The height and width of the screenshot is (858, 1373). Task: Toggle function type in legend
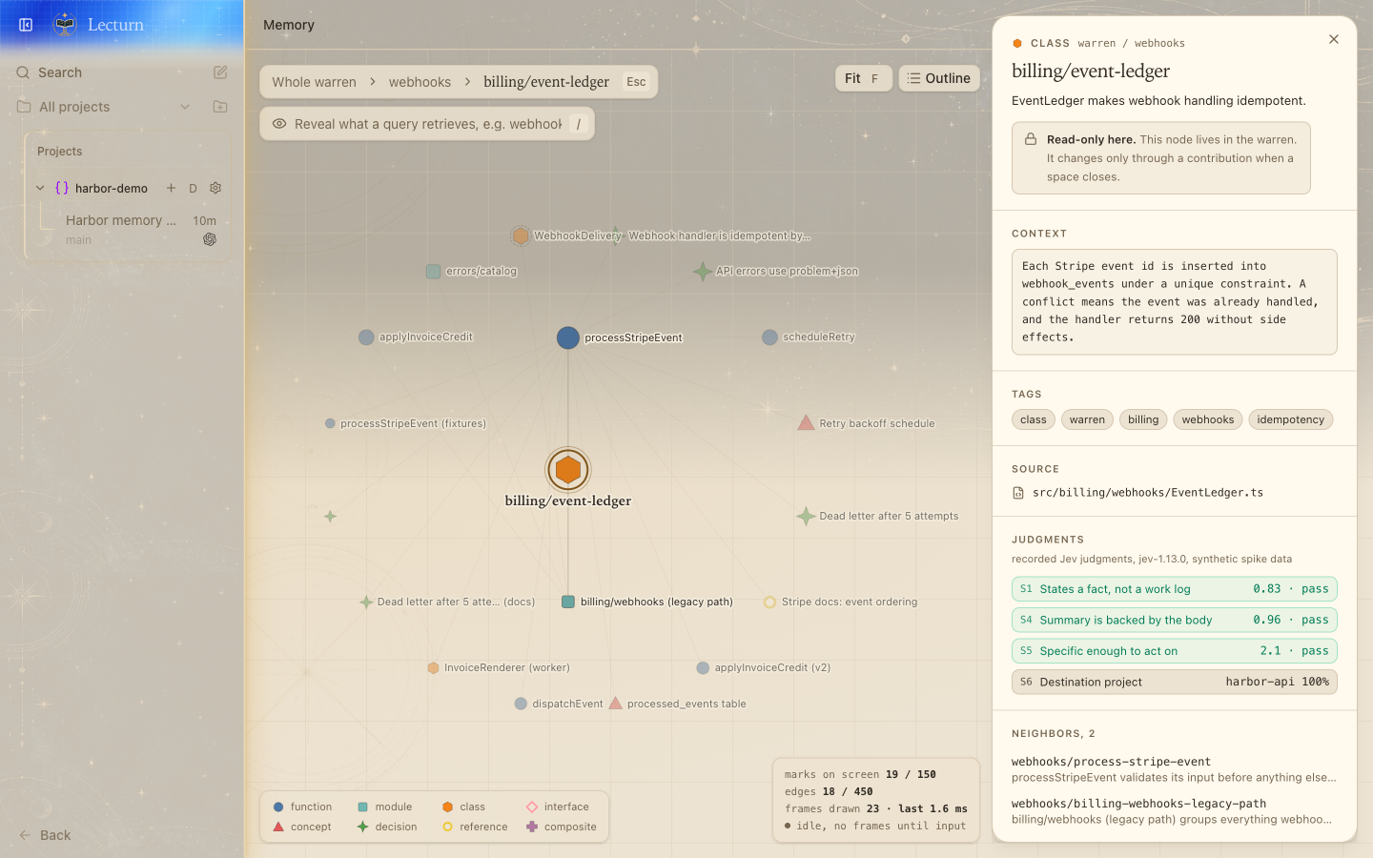302,807
